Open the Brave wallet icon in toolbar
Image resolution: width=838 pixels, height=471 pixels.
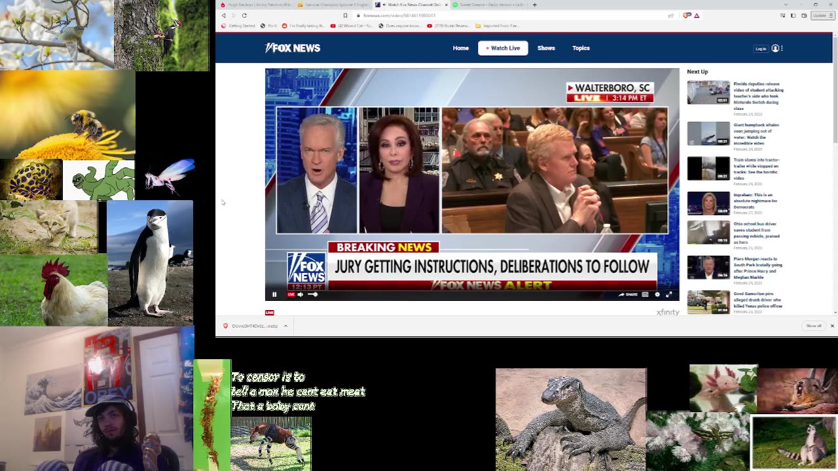[x=804, y=15]
